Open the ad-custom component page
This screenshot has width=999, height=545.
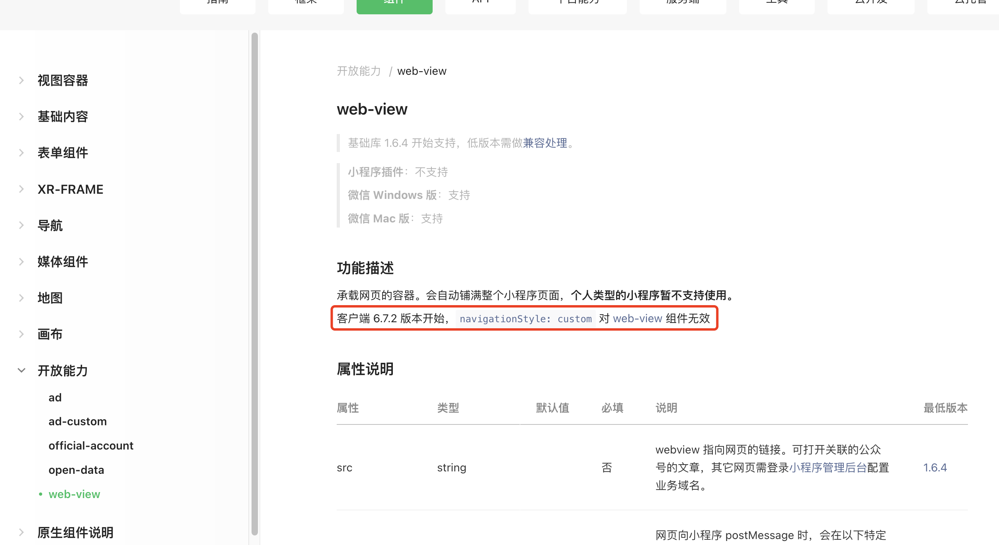(78, 421)
